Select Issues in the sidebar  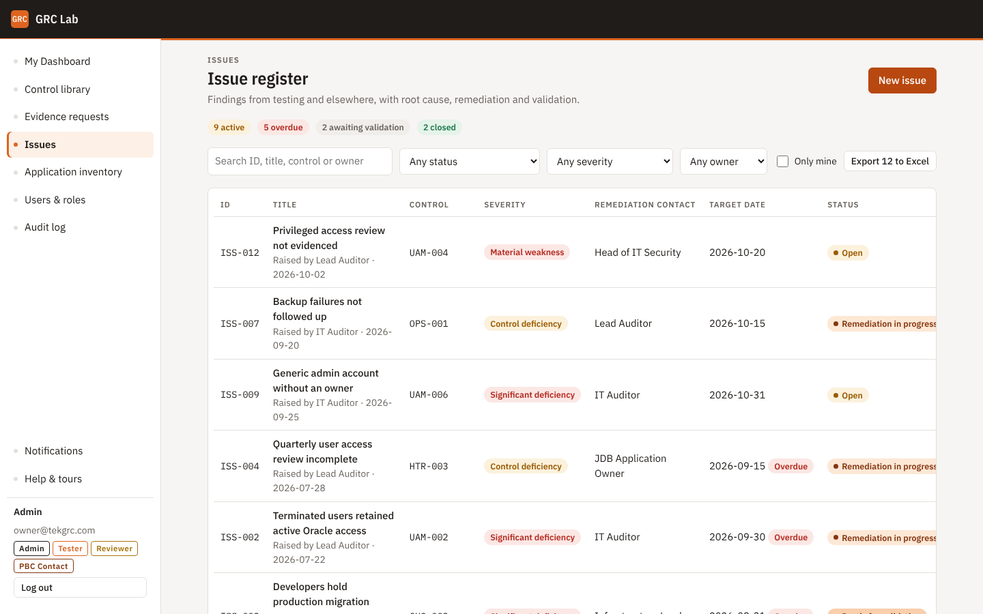(x=80, y=145)
